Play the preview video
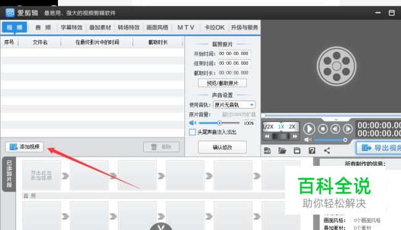The height and width of the screenshot is (230, 401). tap(309, 129)
